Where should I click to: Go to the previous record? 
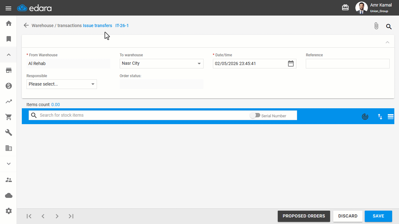click(43, 216)
